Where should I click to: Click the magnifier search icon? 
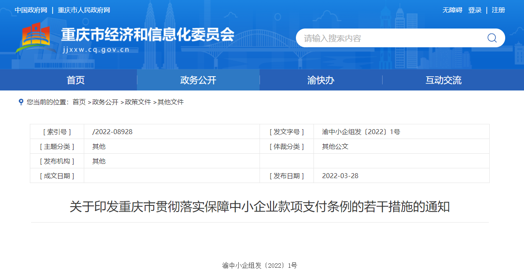click(x=492, y=38)
